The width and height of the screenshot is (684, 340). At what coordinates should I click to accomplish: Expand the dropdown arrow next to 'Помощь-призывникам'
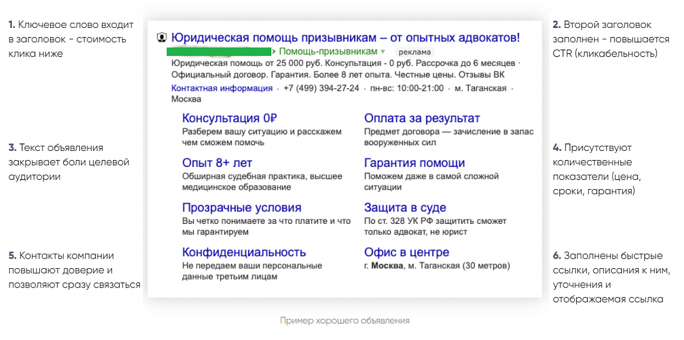point(383,52)
